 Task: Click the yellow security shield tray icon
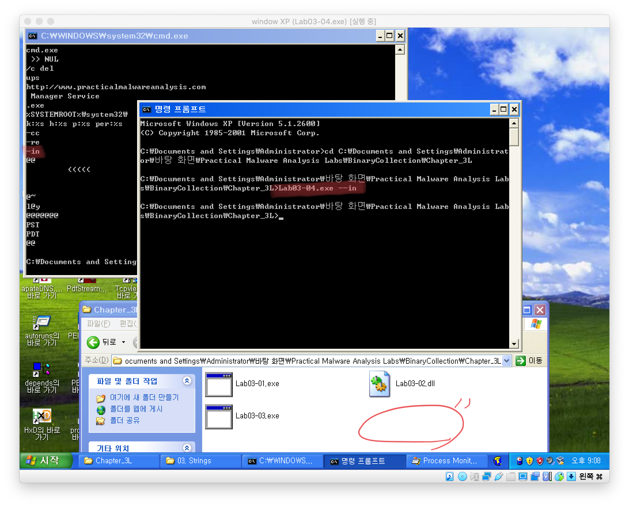pos(530,461)
